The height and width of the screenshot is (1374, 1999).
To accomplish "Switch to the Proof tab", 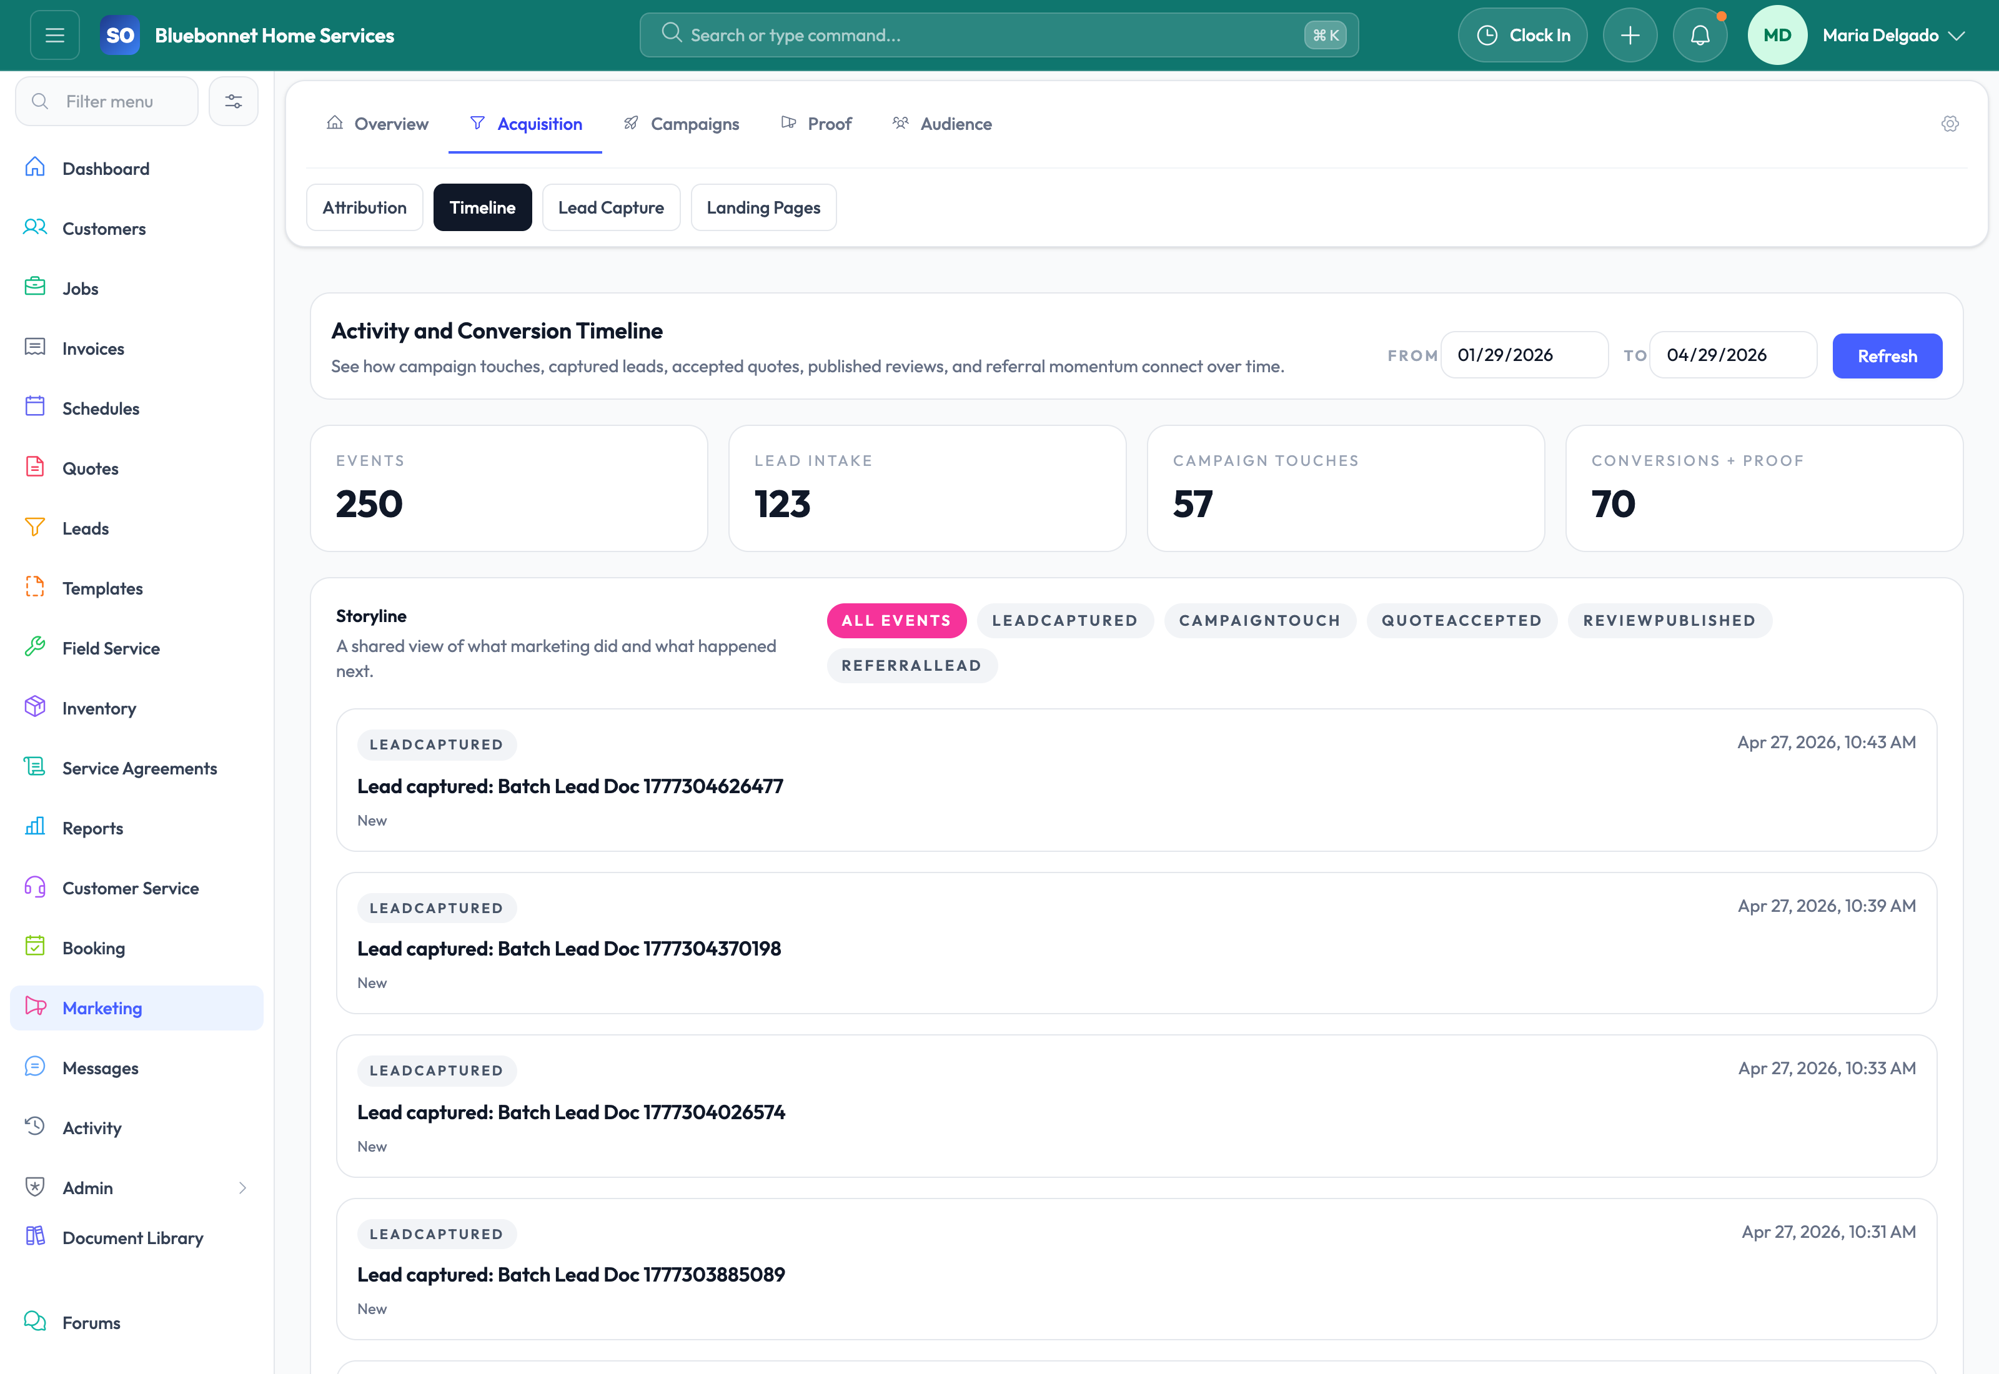I will [816, 124].
